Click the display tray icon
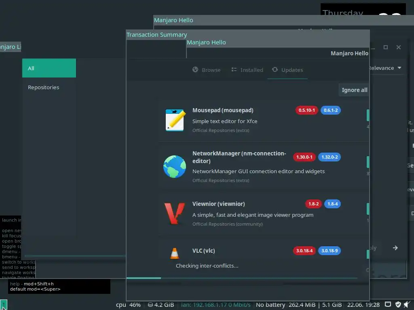 [x=388, y=304]
